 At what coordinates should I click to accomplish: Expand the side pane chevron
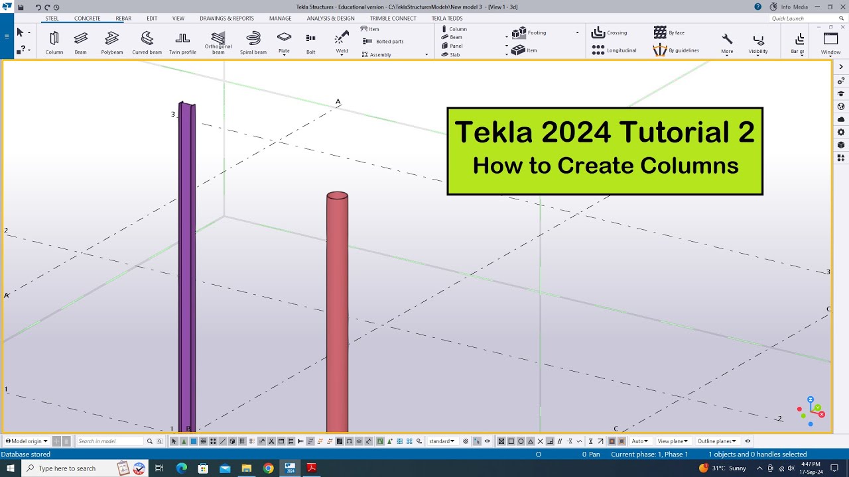[841, 67]
